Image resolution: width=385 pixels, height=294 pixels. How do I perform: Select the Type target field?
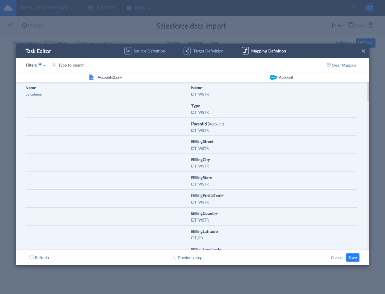(274, 109)
